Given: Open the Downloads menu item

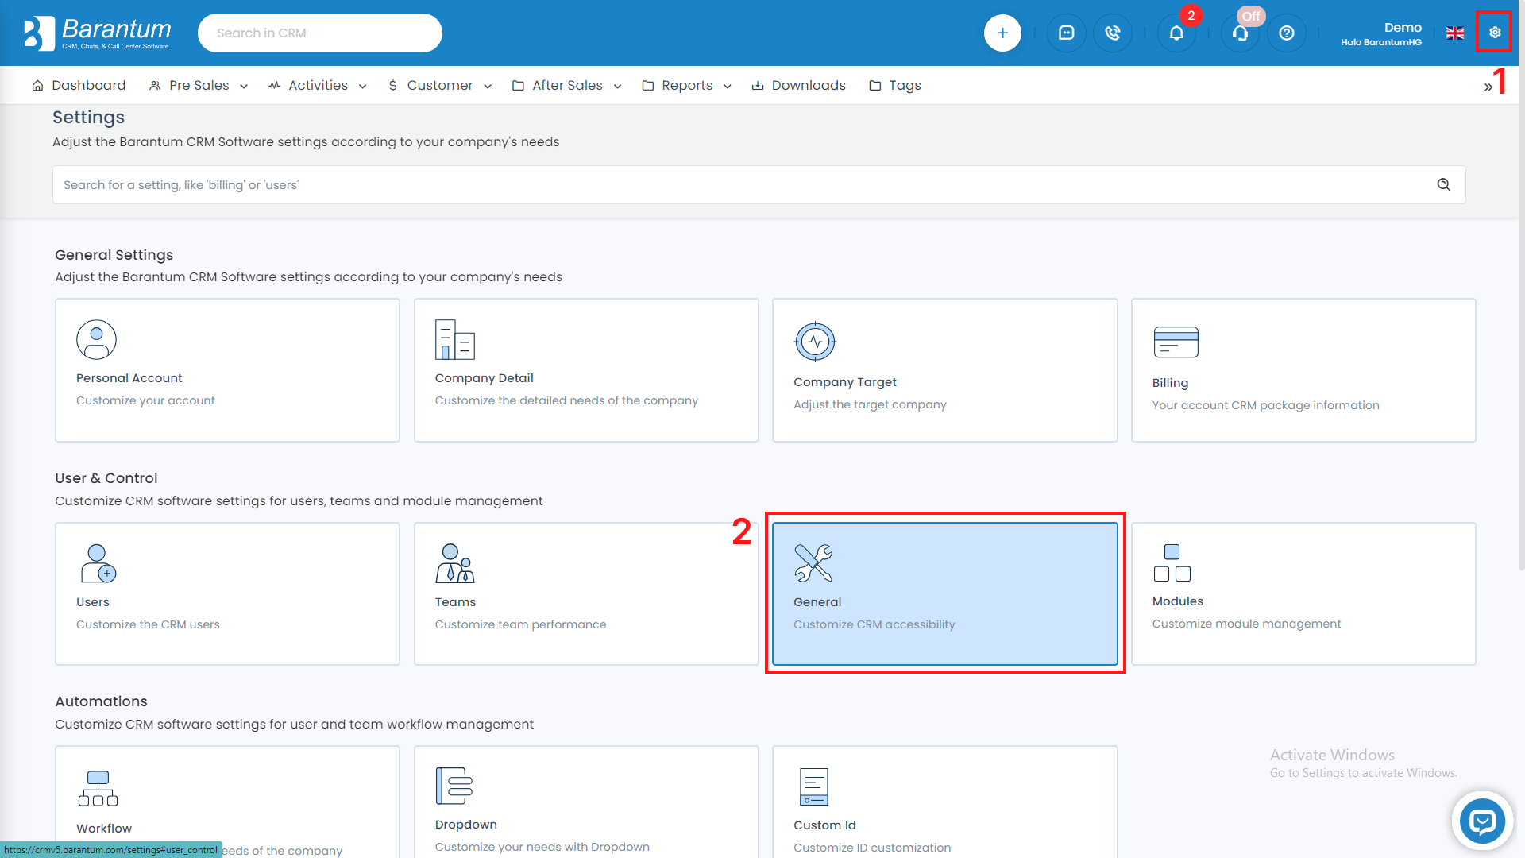Looking at the screenshot, I should click(x=798, y=85).
